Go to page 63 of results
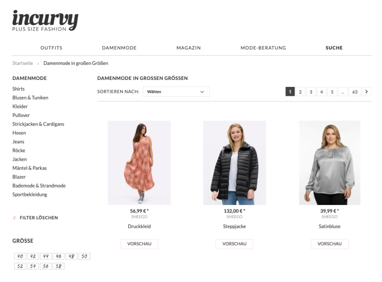Image resolution: width=382 pixels, height=282 pixels. point(355,92)
